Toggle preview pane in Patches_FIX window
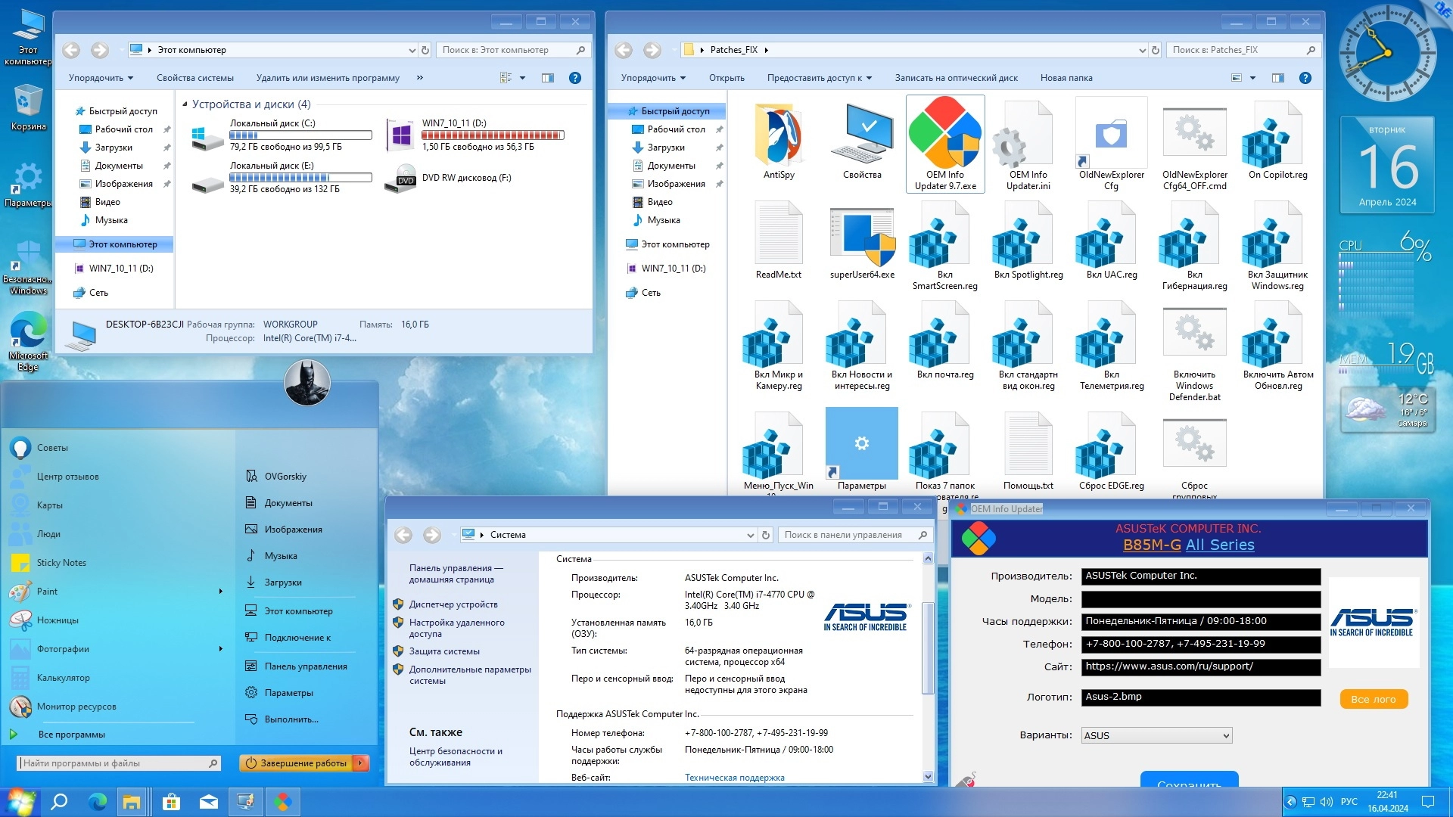This screenshot has height=817, width=1453. 1278,78
